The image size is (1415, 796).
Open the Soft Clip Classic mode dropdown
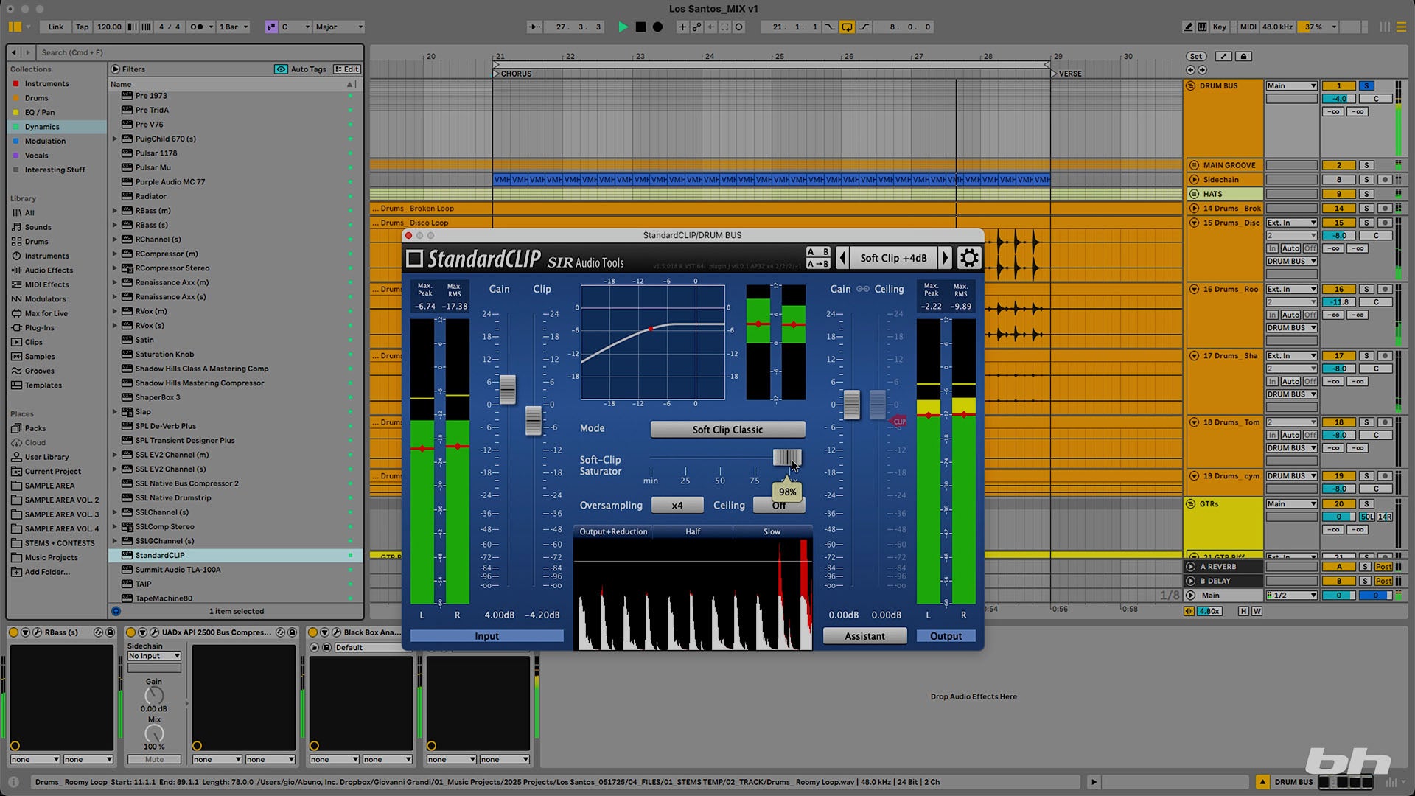pyautogui.click(x=727, y=430)
